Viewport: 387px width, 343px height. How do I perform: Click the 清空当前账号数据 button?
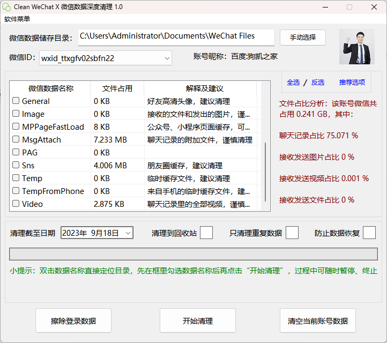tap(318, 320)
